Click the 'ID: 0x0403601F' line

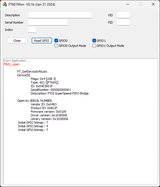pos(42,86)
